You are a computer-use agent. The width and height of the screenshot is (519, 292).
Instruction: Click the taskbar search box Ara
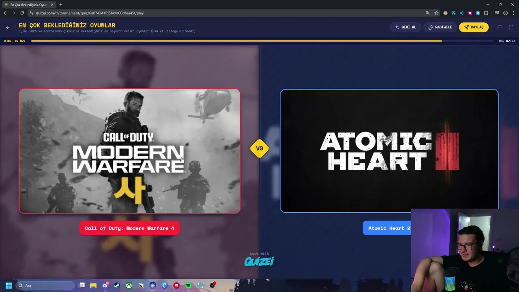[x=45, y=286]
